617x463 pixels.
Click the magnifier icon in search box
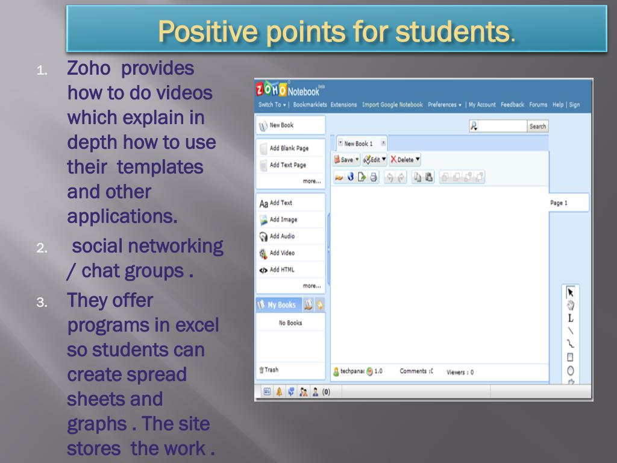pos(474,126)
